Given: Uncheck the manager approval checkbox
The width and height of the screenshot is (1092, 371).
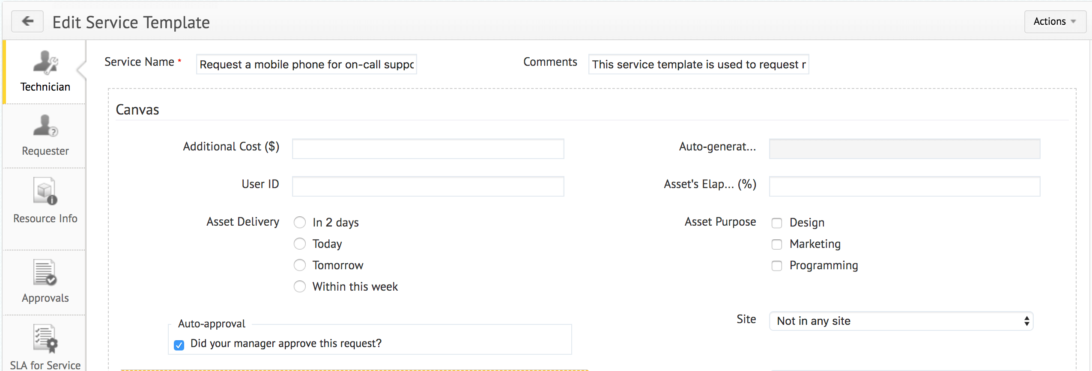Looking at the screenshot, I should 179,344.
